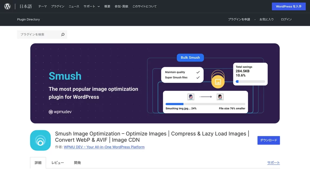310x169 pixels.
Task: Click the Smushing progress bar
Action: click(205, 104)
